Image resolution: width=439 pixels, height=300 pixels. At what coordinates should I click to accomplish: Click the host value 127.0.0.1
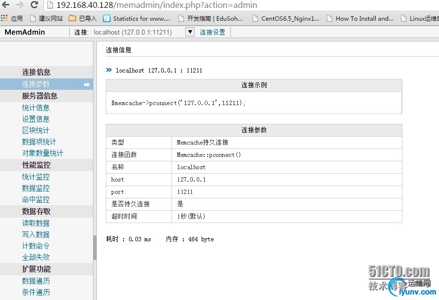point(191,179)
